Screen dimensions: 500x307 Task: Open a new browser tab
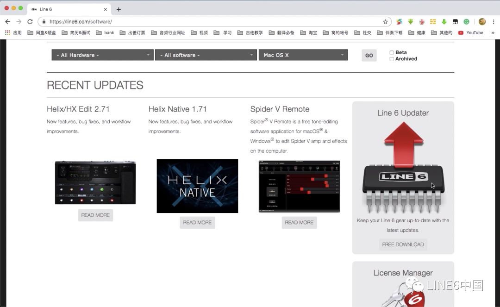(x=119, y=9)
